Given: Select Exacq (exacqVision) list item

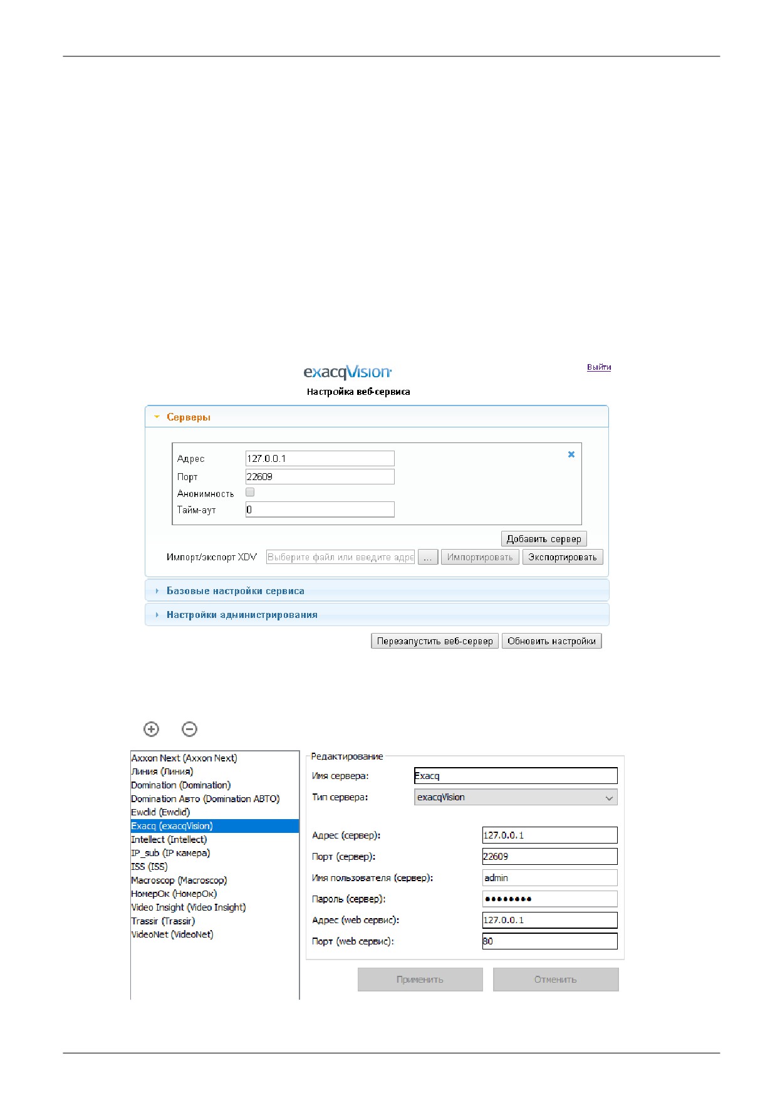Looking at the screenshot, I should click(x=214, y=826).
